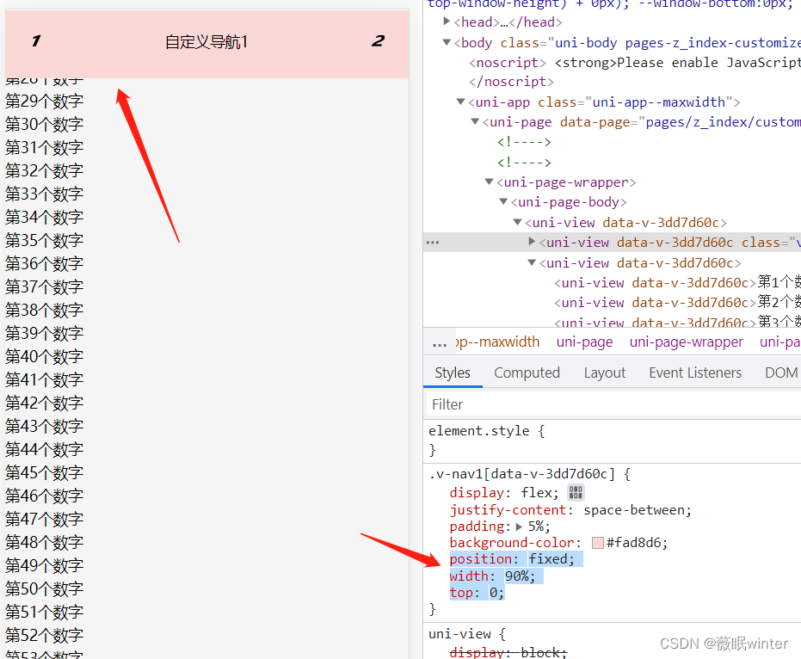Collapse the uni-page element node
Screen dimensions: 801x659
[475, 122]
